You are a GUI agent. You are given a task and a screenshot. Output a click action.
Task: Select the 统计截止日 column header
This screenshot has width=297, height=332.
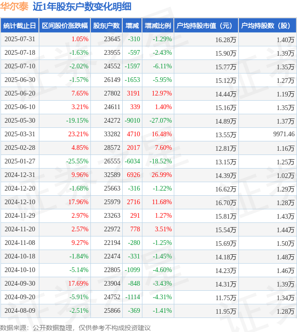(x=20, y=26)
